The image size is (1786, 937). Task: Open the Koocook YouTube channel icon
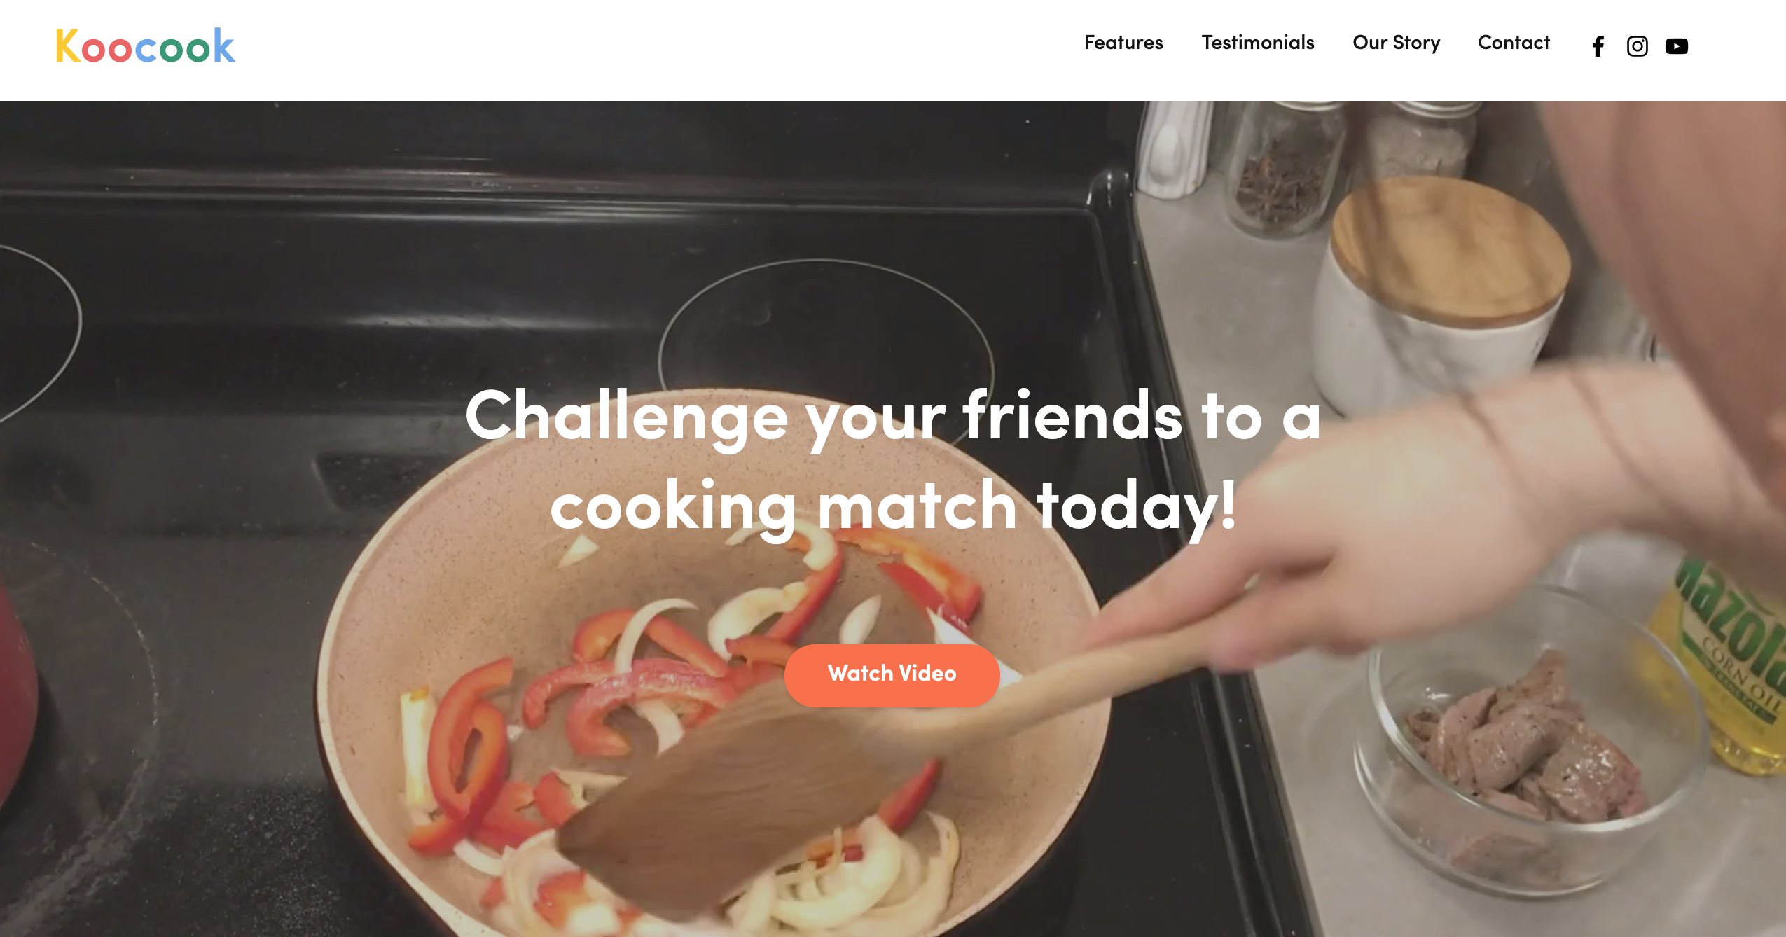pyautogui.click(x=1677, y=46)
